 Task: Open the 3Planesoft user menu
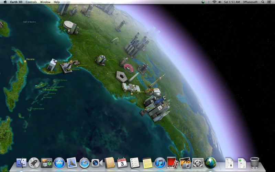tap(250, 2)
